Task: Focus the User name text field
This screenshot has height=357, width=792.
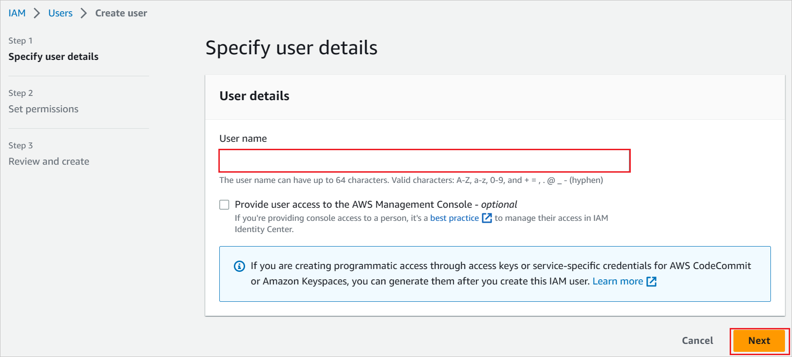Action: [424, 161]
